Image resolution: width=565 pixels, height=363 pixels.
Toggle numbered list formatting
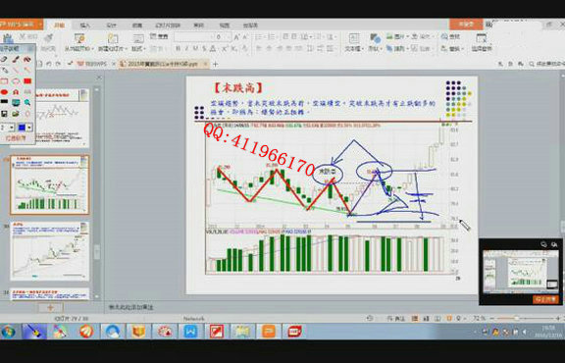tap(272, 37)
